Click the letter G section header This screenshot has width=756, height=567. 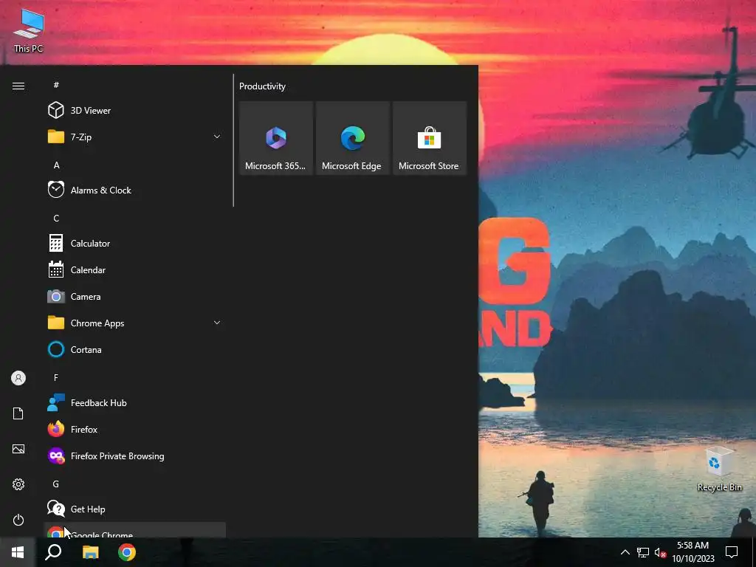pos(56,484)
